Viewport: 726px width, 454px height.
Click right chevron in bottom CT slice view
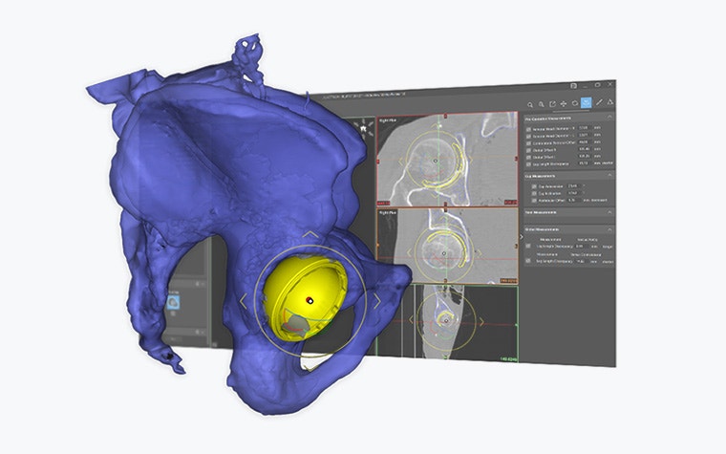pyautogui.click(x=481, y=321)
